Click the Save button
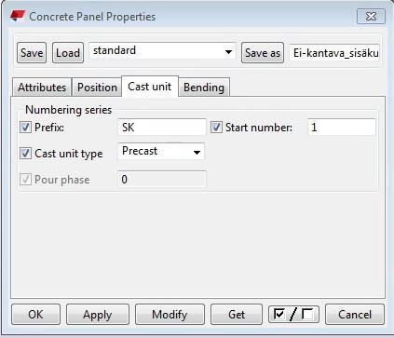 coord(32,53)
